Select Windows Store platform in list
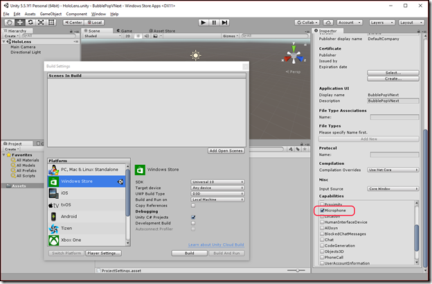The width and height of the screenshot is (432, 284). click(87, 181)
